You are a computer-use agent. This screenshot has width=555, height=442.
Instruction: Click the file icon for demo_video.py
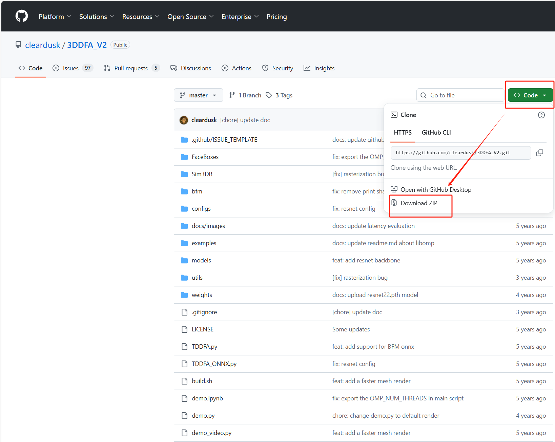pyautogui.click(x=184, y=433)
